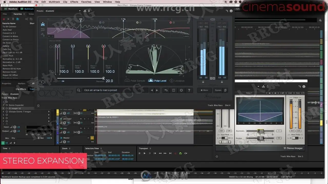The width and height of the screenshot is (328, 184).
Task: Open the Ozone preset search magnifier
Action: pos(79,90)
